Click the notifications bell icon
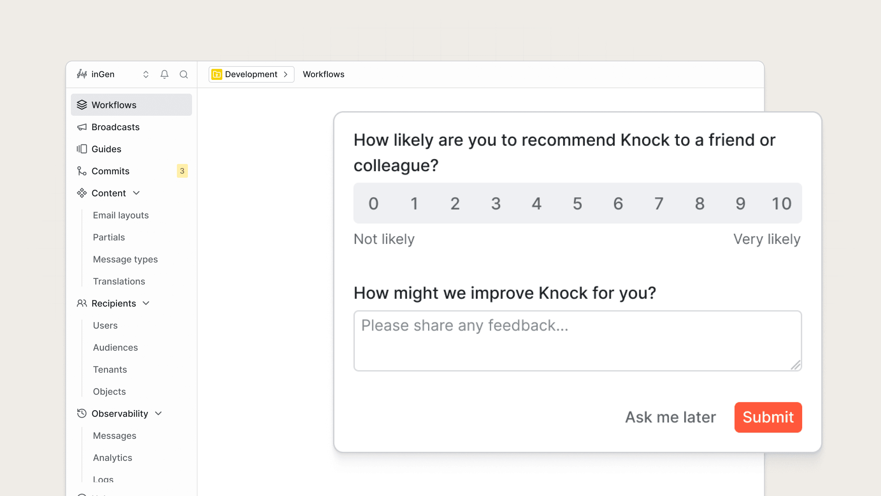881x496 pixels. [164, 74]
